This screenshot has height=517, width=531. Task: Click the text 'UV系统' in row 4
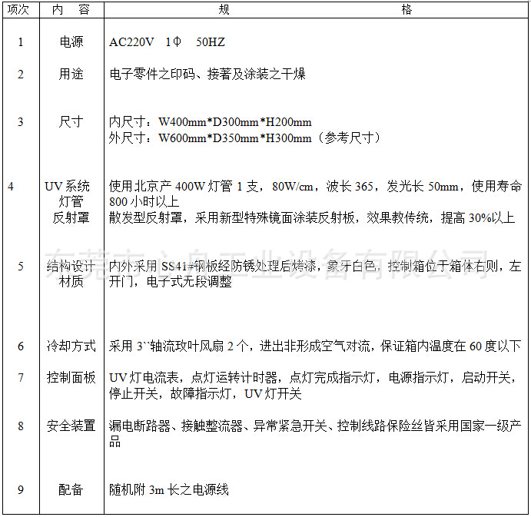coord(67,186)
